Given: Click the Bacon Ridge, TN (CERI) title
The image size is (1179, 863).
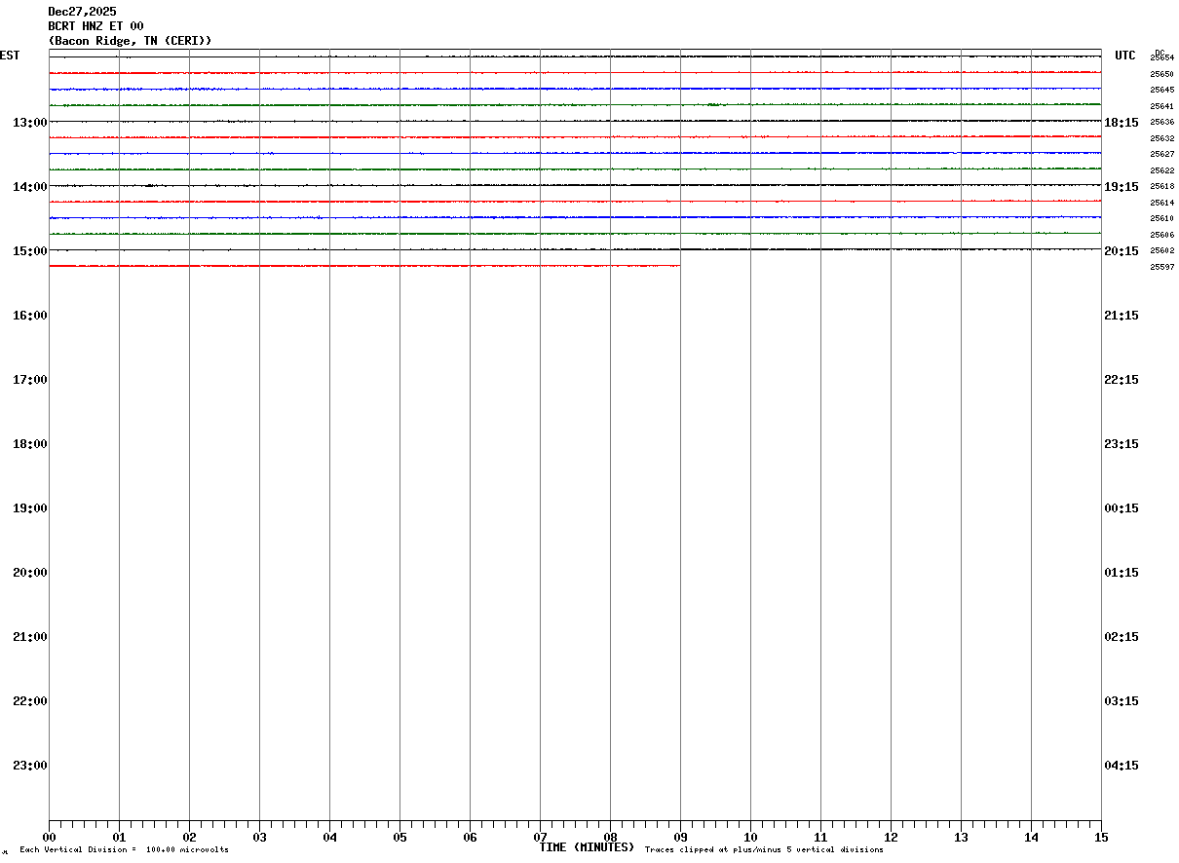Looking at the screenshot, I should (x=130, y=41).
